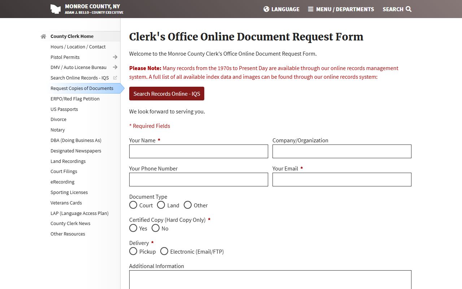
Task: Open the hamburger menu icon
Action: 310,9
